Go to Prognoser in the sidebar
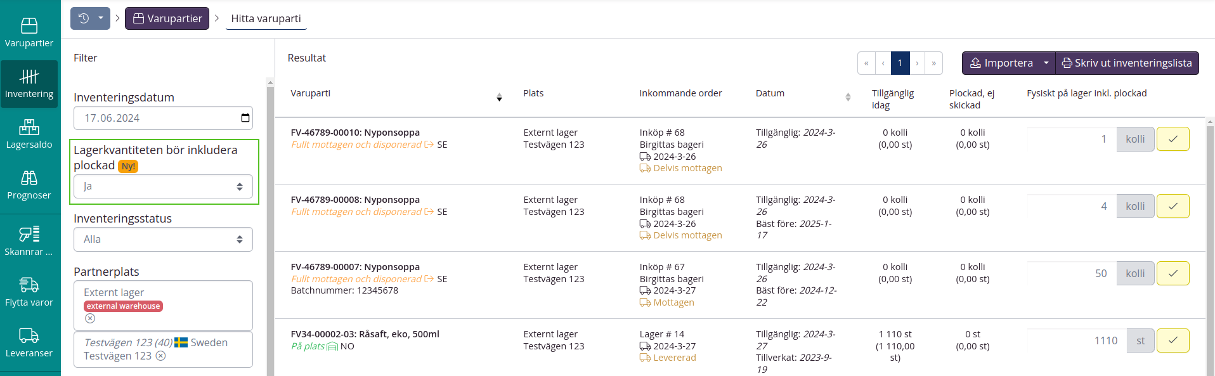This screenshot has height=376, width=1215. 29,185
